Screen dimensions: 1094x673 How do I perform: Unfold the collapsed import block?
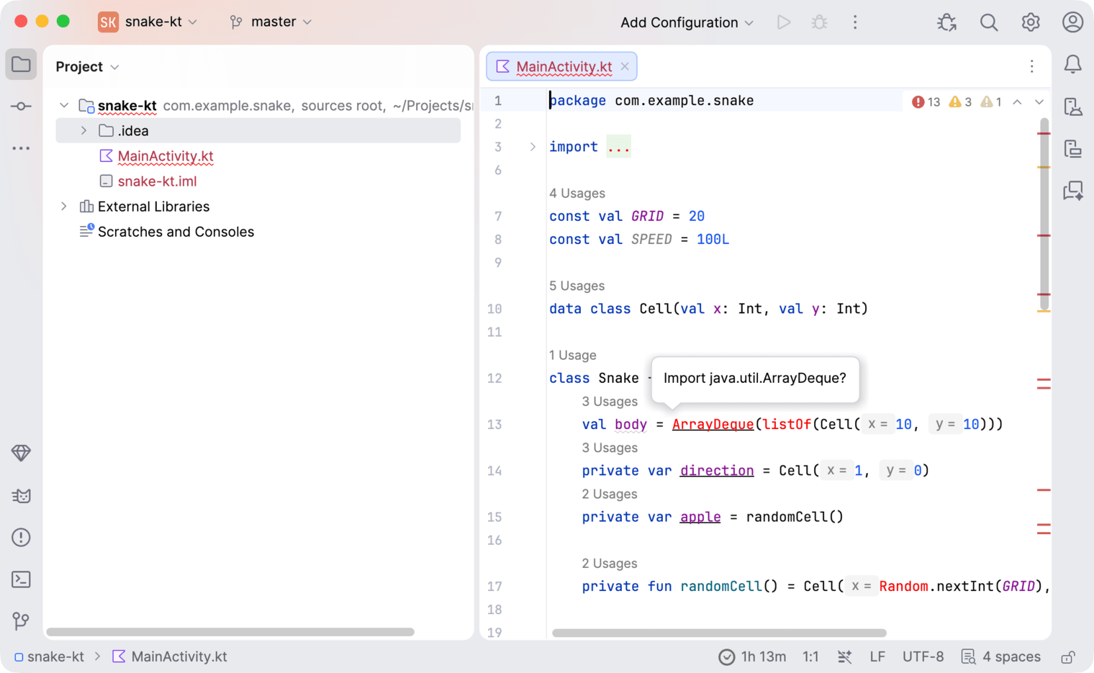pos(533,147)
